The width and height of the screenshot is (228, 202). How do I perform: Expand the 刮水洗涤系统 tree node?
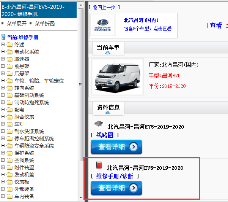[x=3, y=131]
